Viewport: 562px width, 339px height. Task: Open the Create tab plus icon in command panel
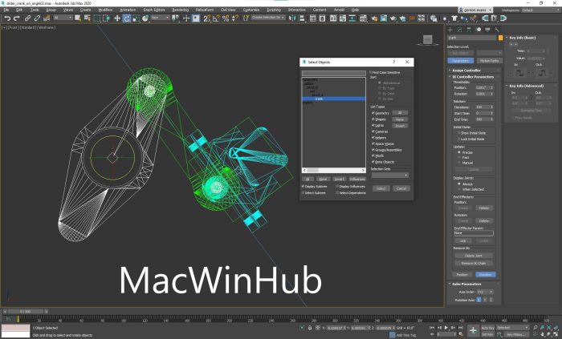pyautogui.click(x=450, y=30)
